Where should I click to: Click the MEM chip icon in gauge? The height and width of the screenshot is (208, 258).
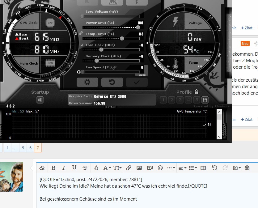[x=50, y=63]
